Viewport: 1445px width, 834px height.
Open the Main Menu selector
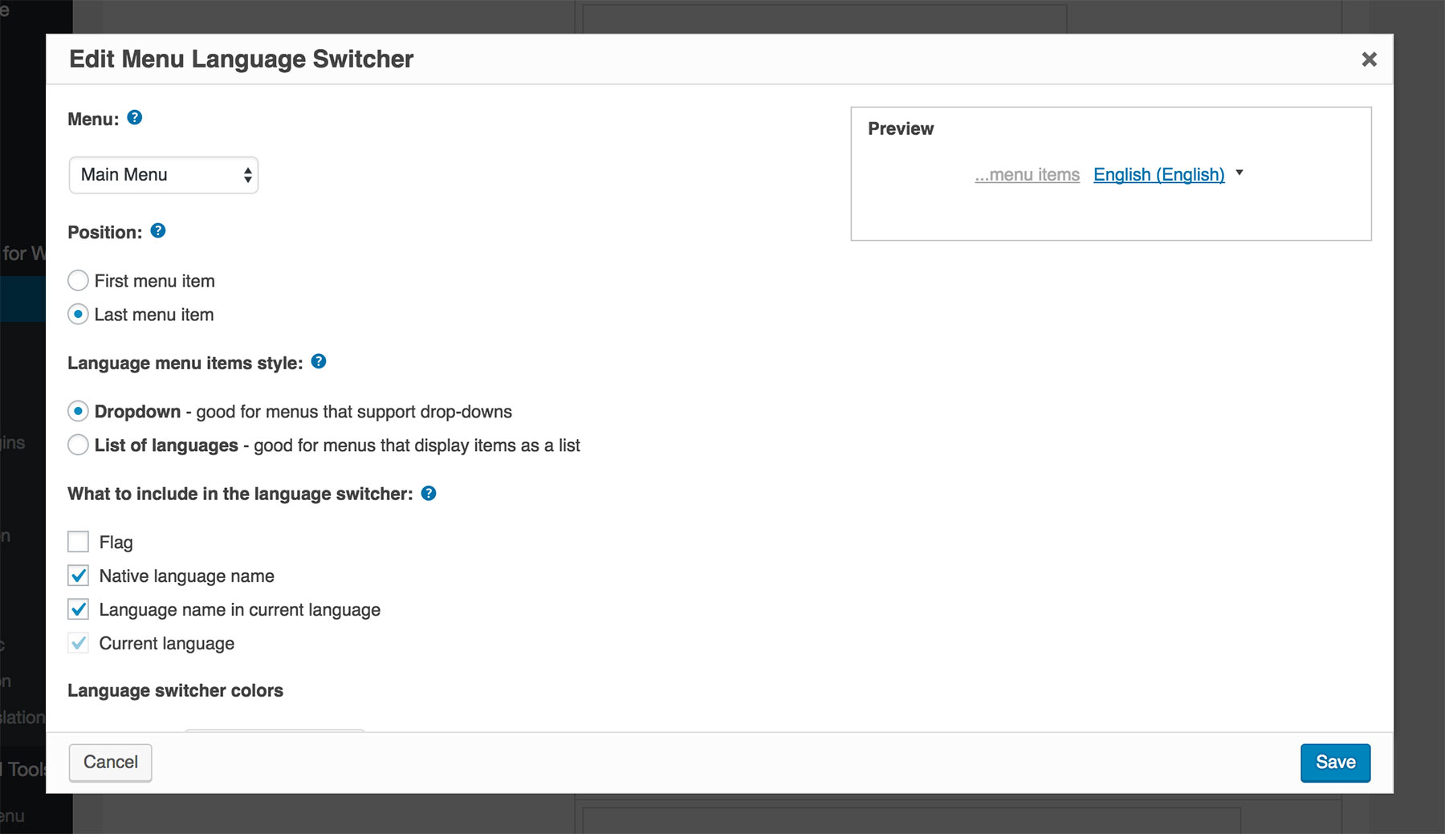click(163, 174)
